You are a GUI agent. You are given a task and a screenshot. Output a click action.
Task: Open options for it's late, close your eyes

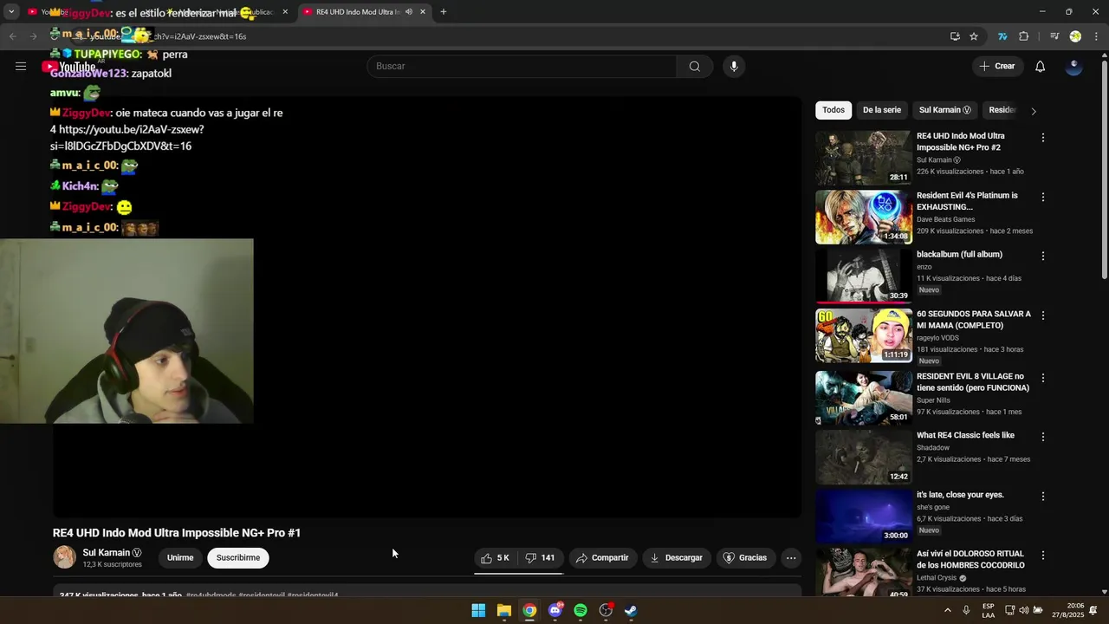pyautogui.click(x=1043, y=496)
